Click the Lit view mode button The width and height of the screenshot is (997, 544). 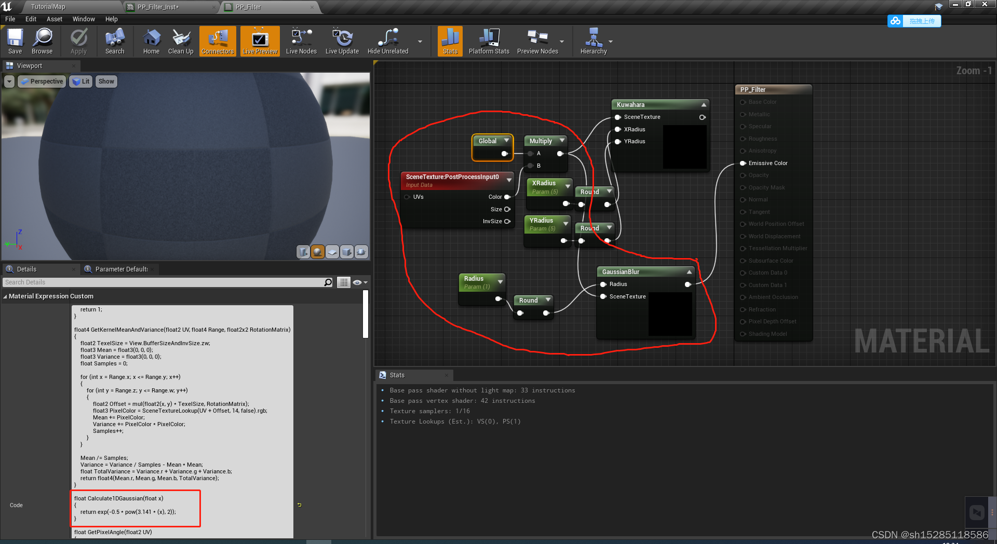[x=81, y=81]
